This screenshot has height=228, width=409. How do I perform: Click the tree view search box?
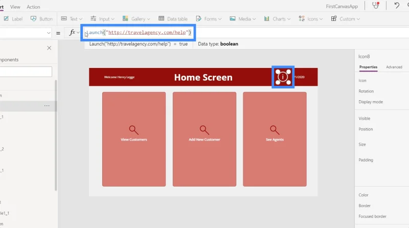(x=26, y=72)
